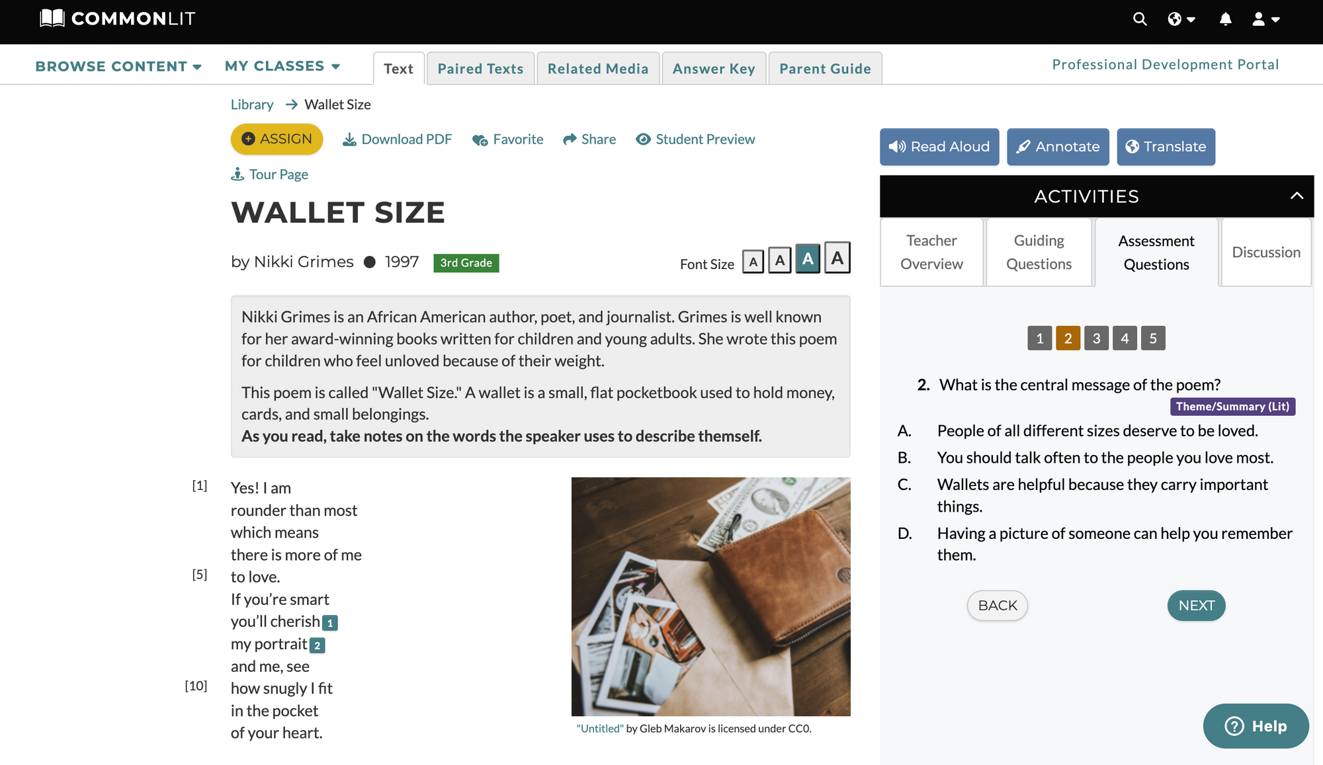Click the Student Preview icon
This screenshot has width=1323, height=765.
(x=643, y=140)
